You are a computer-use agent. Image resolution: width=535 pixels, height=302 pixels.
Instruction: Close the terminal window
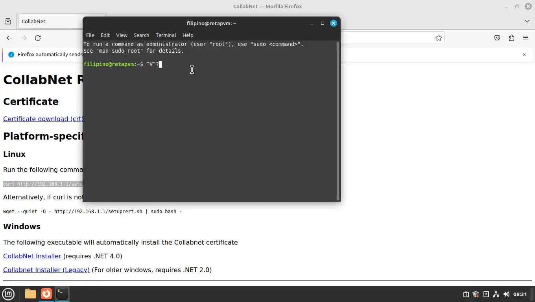(334, 23)
